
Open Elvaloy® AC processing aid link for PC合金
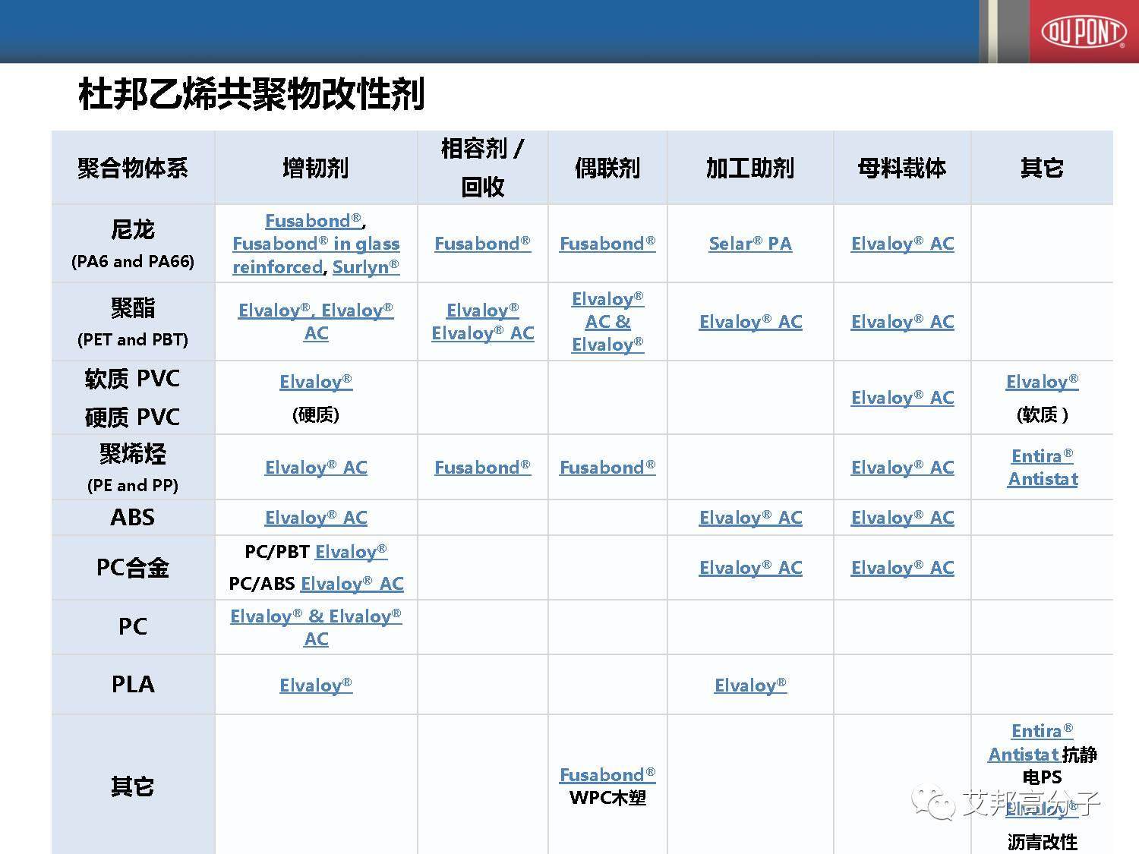tap(750, 568)
